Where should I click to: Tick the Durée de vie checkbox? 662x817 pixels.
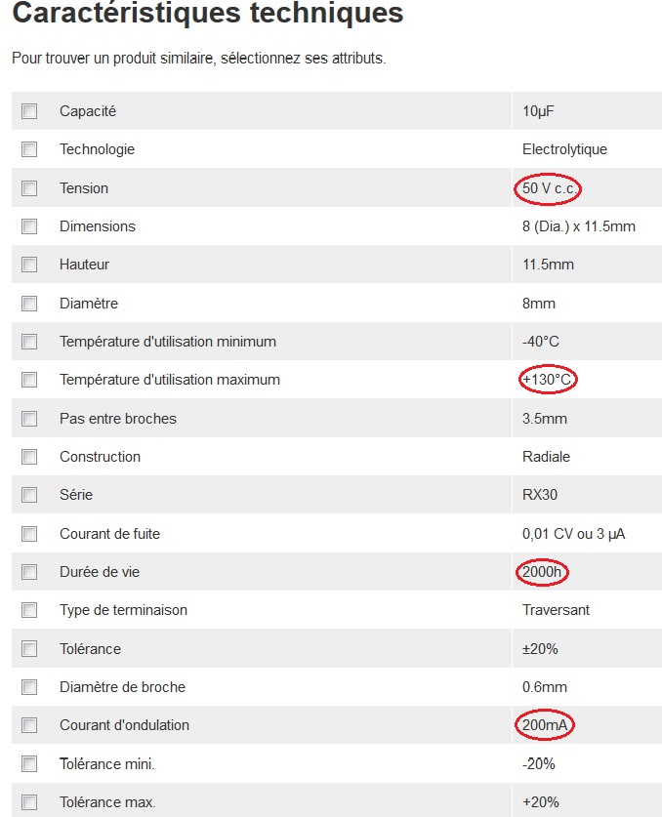click(x=29, y=572)
